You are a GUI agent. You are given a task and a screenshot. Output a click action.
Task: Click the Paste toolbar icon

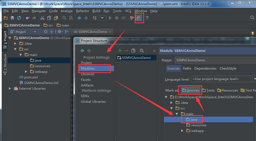(x=56, y=18)
